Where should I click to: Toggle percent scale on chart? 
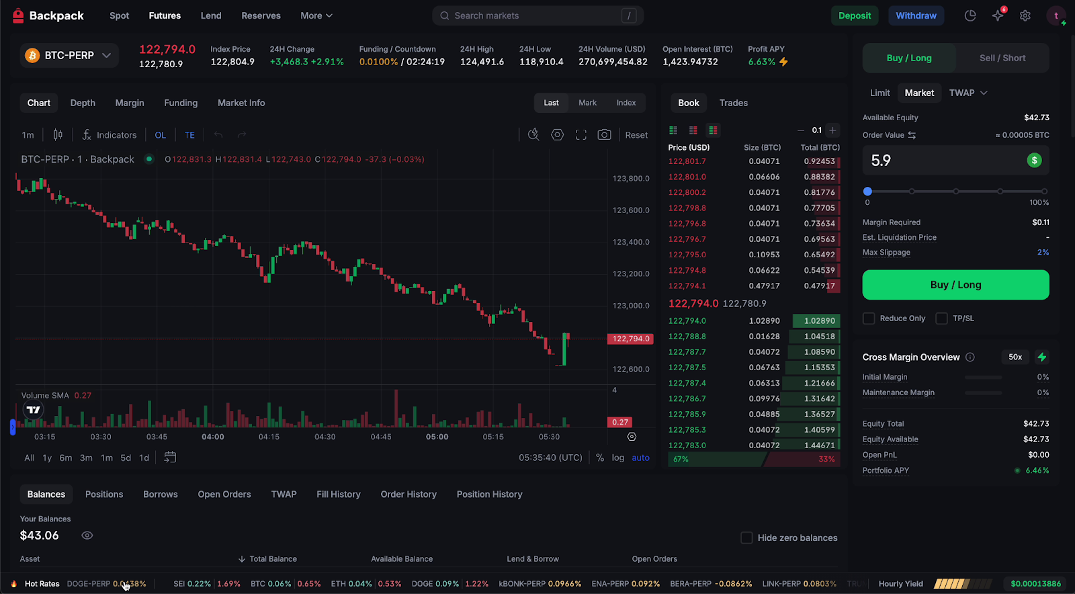coord(600,458)
